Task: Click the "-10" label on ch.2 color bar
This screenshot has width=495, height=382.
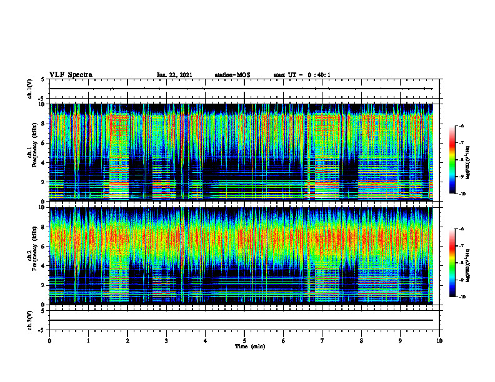Action: tap(462, 297)
